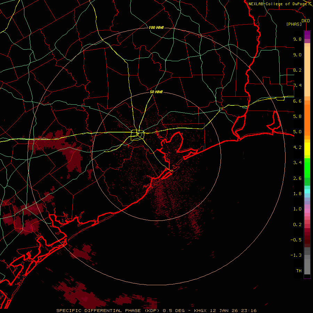Select the cyan segment of the color bar
The image size is (313, 313).
point(307,191)
